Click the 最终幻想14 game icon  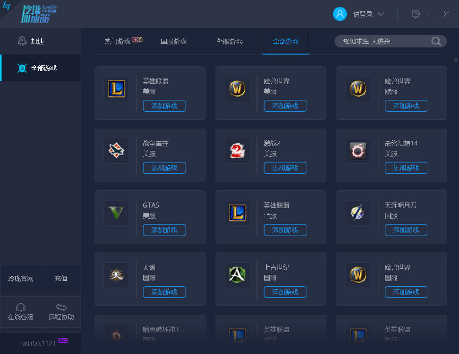[358, 151]
